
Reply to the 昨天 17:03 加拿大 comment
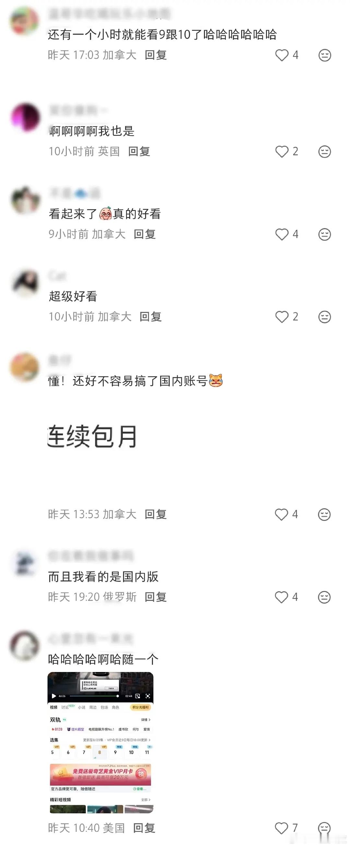click(x=156, y=55)
